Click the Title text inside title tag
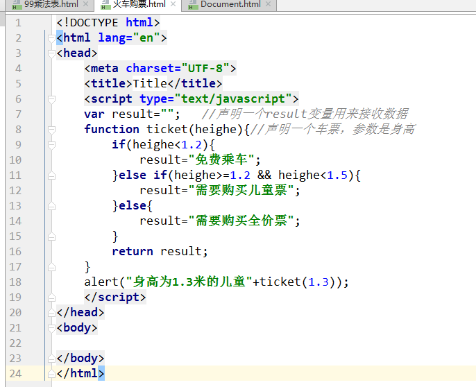476x387 pixels. (150, 83)
